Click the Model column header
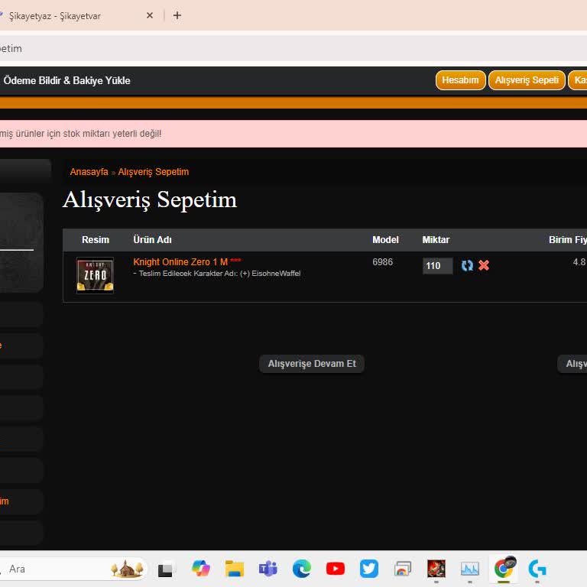 click(x=385, y=240)
